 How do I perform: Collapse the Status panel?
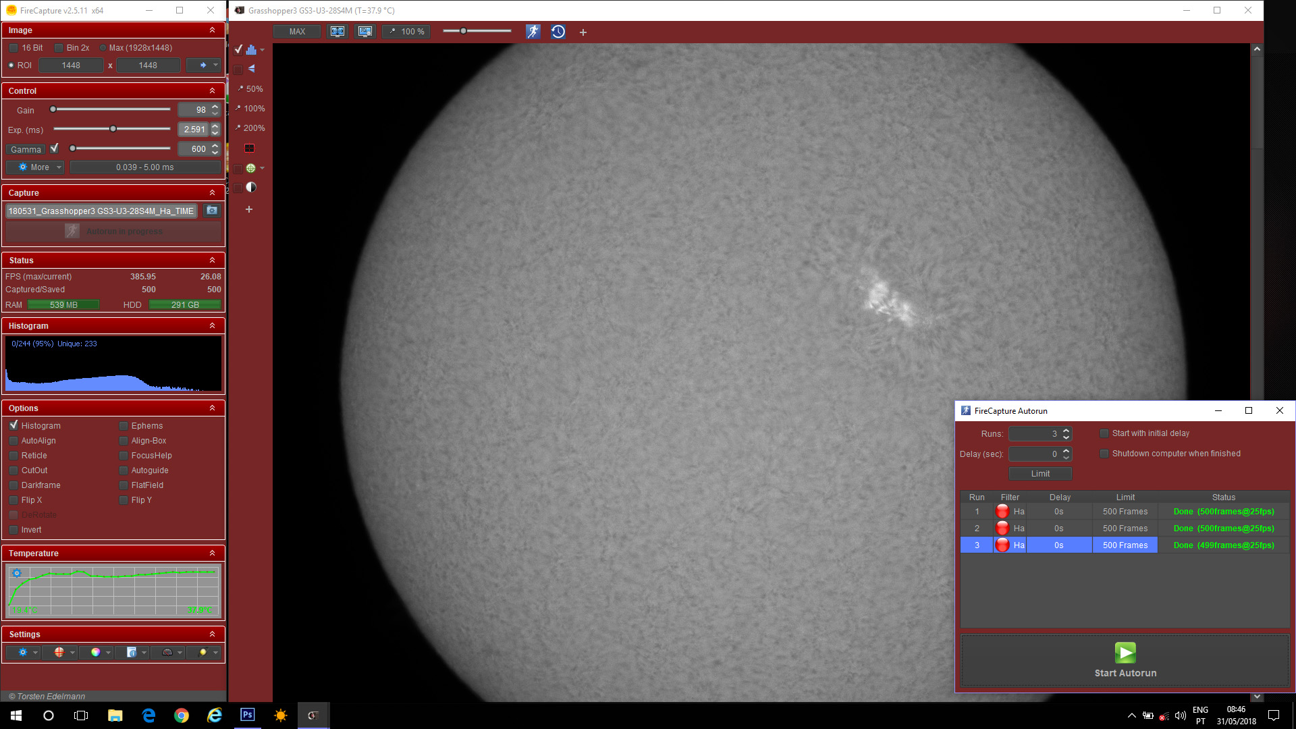[x=212, y=260]
